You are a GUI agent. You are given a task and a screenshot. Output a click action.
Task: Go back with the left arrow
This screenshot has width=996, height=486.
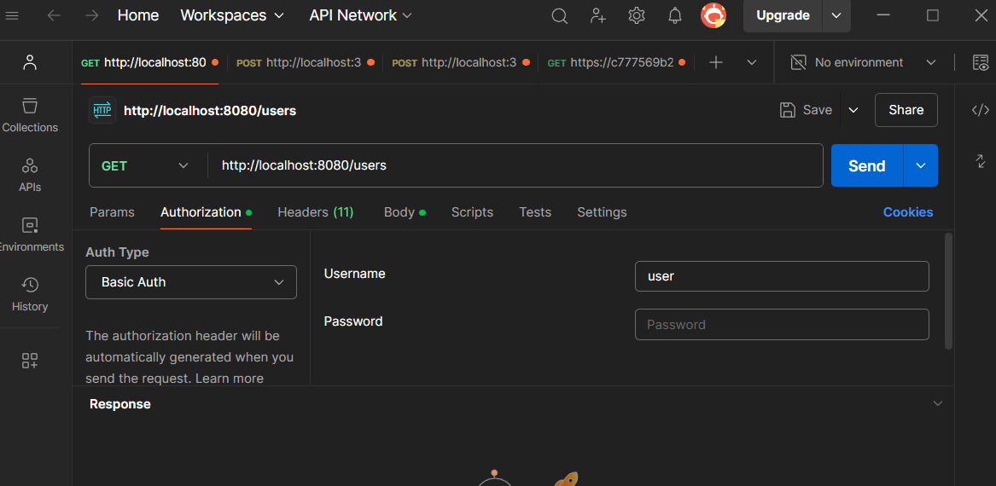tap(54, 16)
